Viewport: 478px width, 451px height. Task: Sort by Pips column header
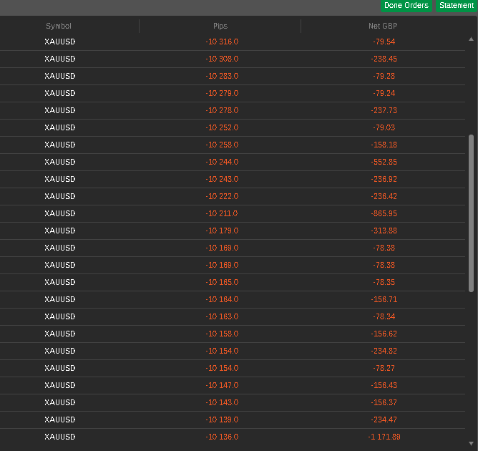(x=220, y=26)
